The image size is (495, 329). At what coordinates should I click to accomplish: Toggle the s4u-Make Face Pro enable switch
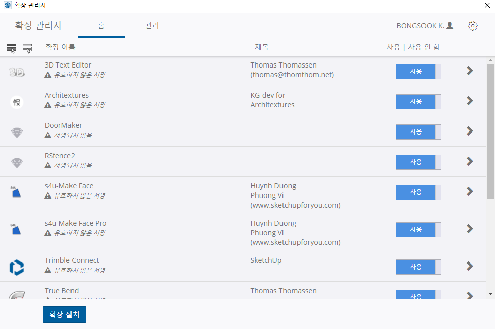(x=418, y=230)
